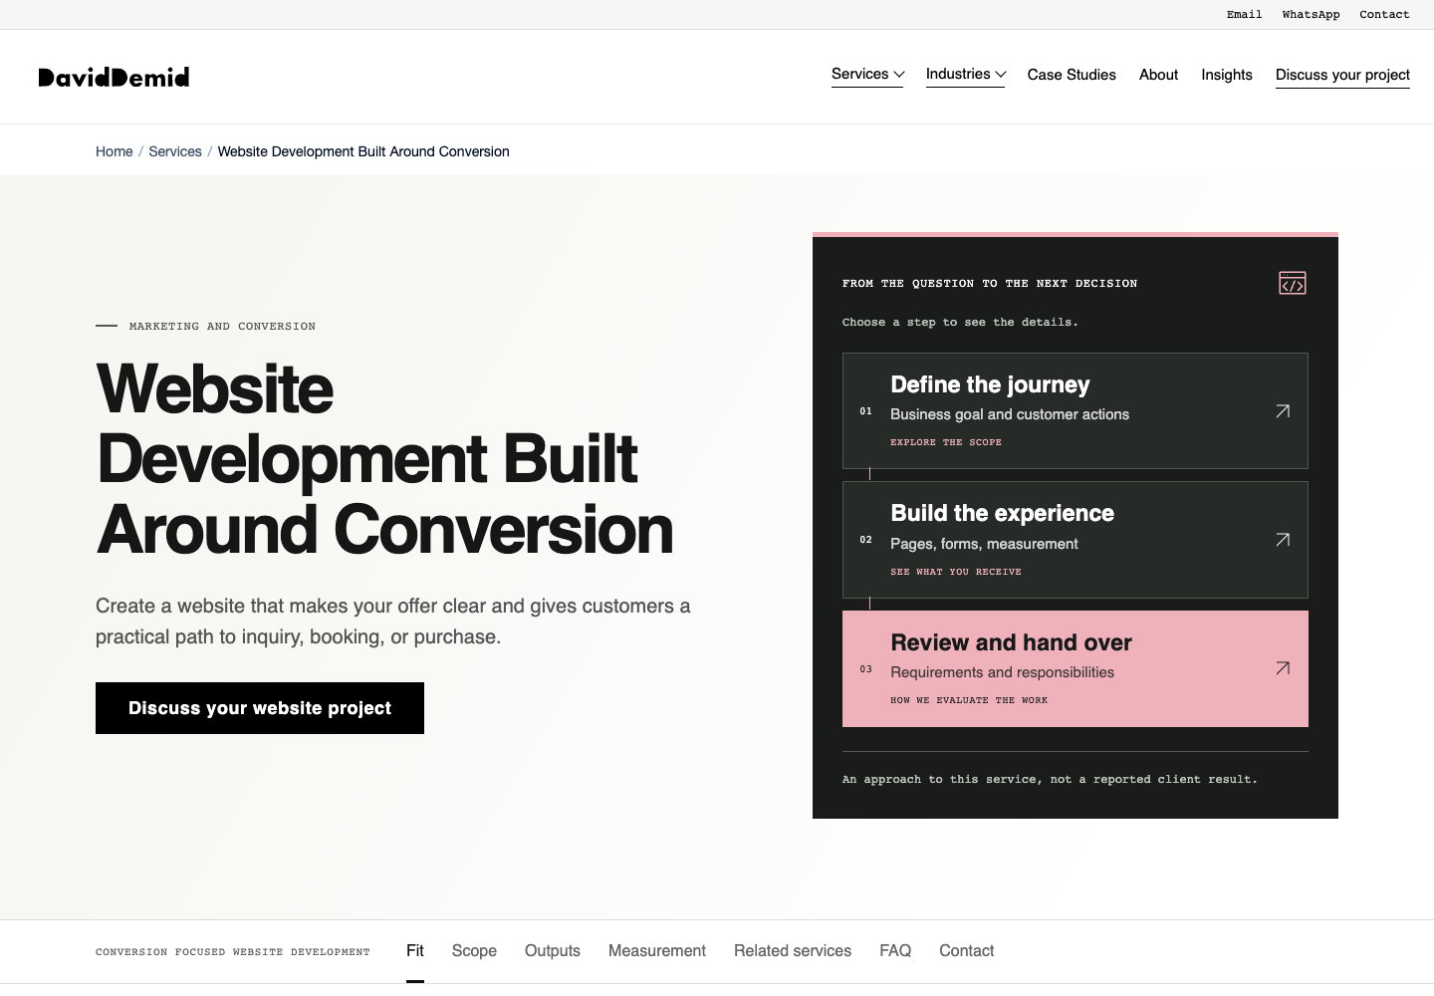Click the code window icon in dark panel

tap(1292, 284)
